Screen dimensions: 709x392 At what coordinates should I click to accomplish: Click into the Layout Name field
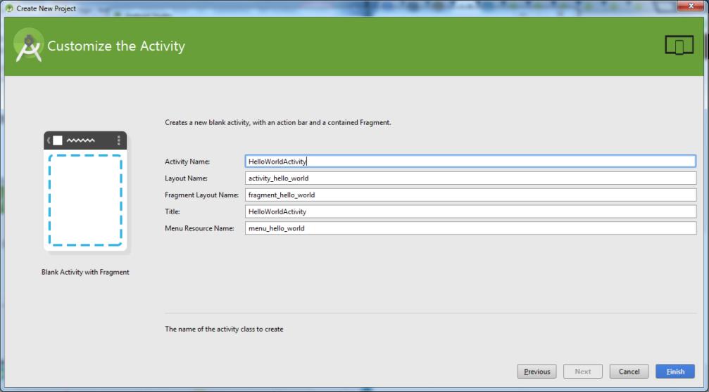(470, 178)
